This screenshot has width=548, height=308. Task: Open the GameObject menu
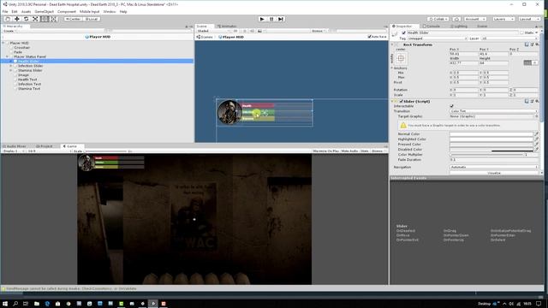point(45,11)
